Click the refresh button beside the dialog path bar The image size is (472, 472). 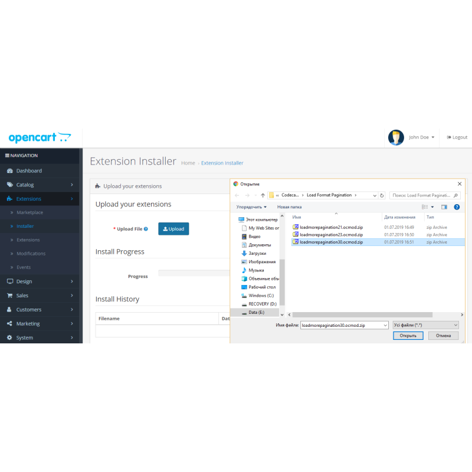(382, 195)
